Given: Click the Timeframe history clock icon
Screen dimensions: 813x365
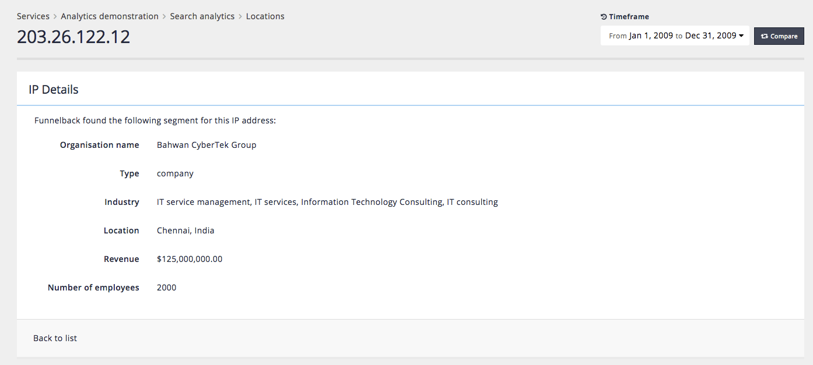Looking at the screenshot, I should (x=604, y=17).
